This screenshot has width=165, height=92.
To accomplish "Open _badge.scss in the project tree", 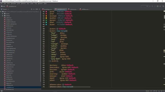I will point(8,20).
